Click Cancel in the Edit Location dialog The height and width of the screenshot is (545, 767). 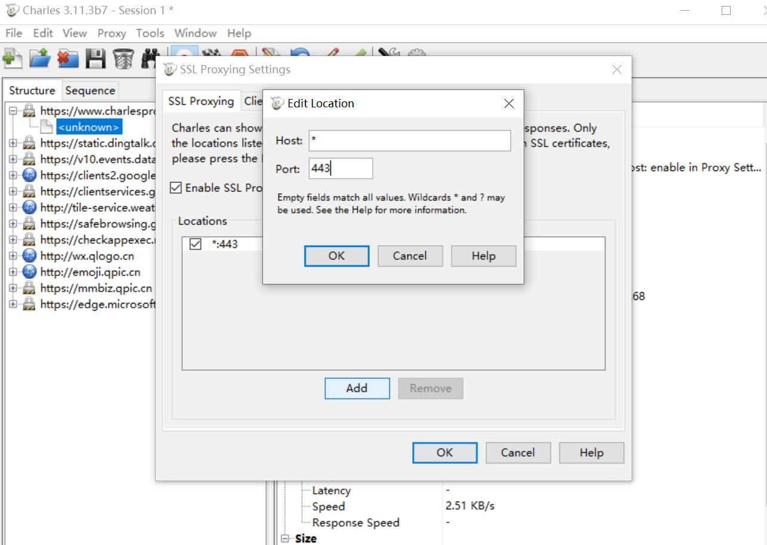[x=410, y=256]
